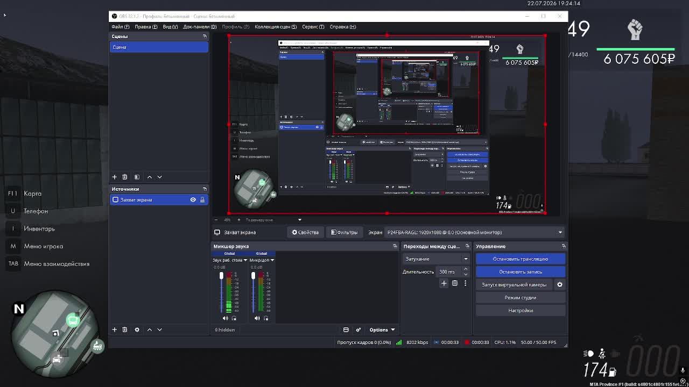Remove selected scene with trash icon

coord(124,177)
